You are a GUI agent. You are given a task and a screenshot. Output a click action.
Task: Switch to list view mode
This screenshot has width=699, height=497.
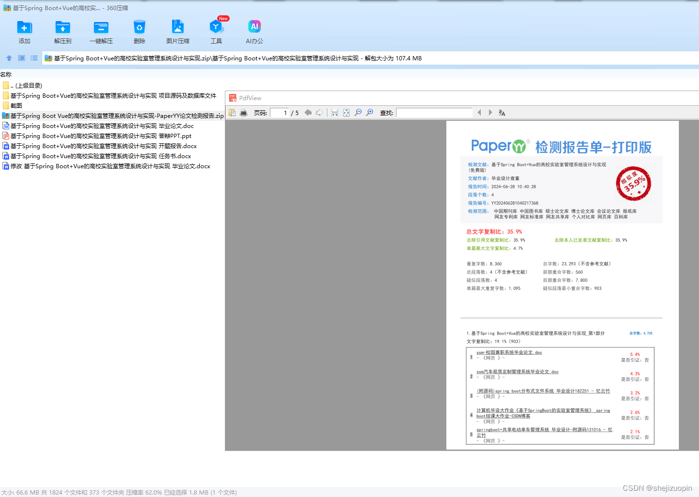pos(34,58)
